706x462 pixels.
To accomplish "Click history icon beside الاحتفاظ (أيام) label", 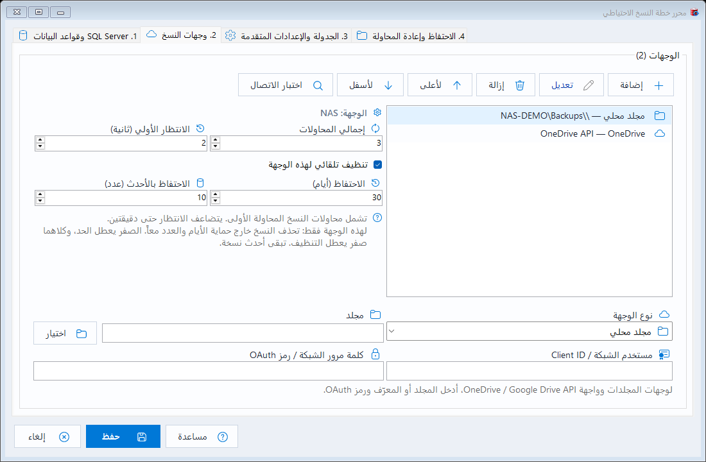I will click(375, 184).
